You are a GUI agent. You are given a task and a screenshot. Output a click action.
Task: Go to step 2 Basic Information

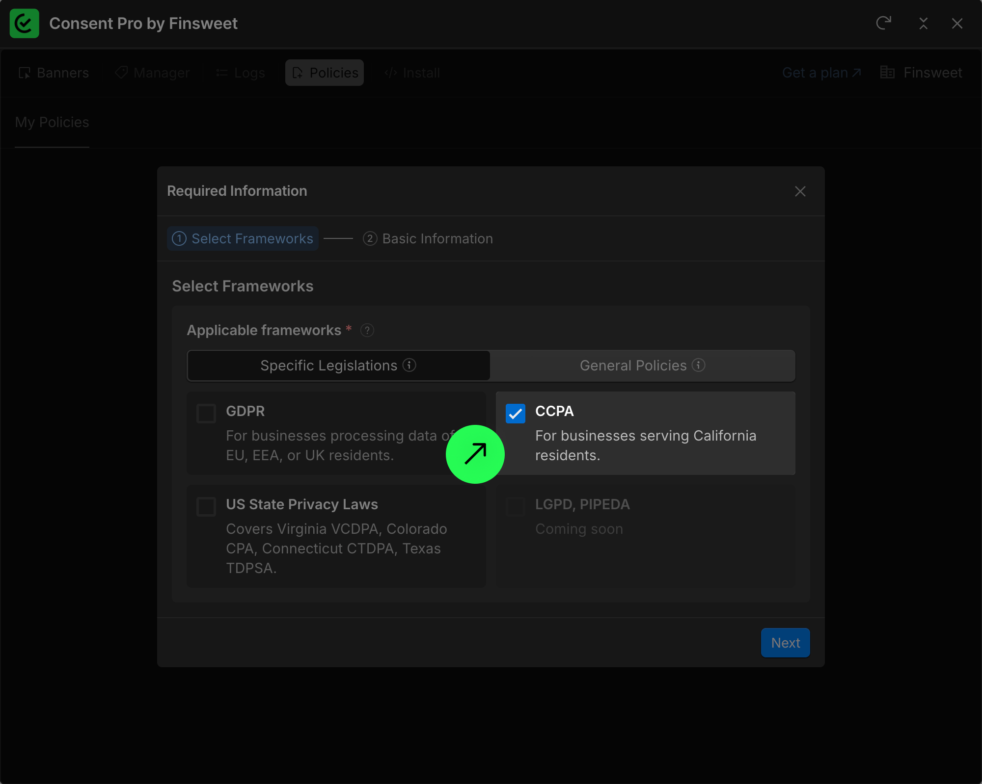[428, 238]
